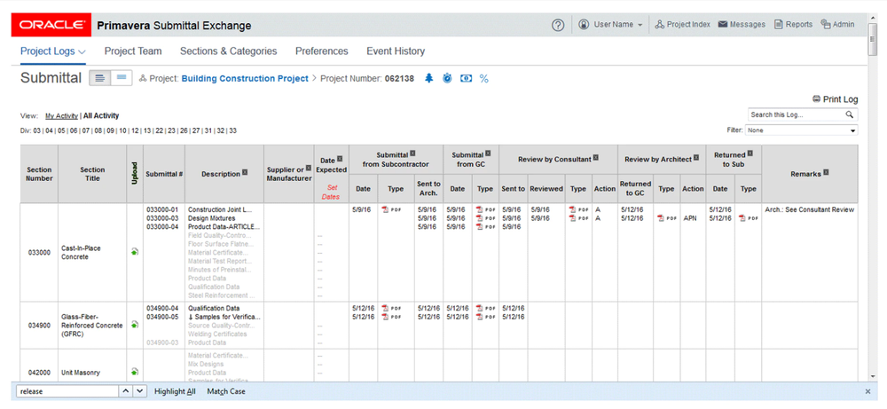Click the percent icon
The image size is (887, 409).
click(x=483, y=79)
